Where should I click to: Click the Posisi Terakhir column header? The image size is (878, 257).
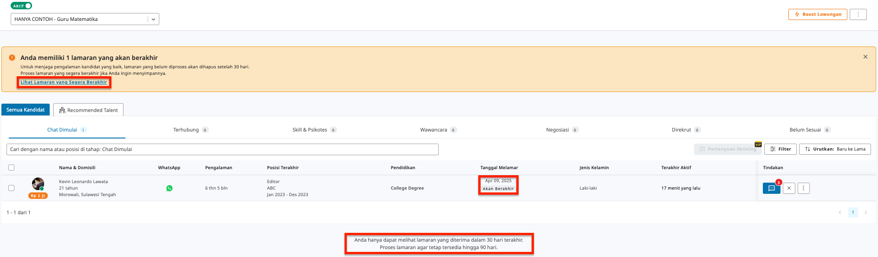pyautogui.click(x=283, y=168)
